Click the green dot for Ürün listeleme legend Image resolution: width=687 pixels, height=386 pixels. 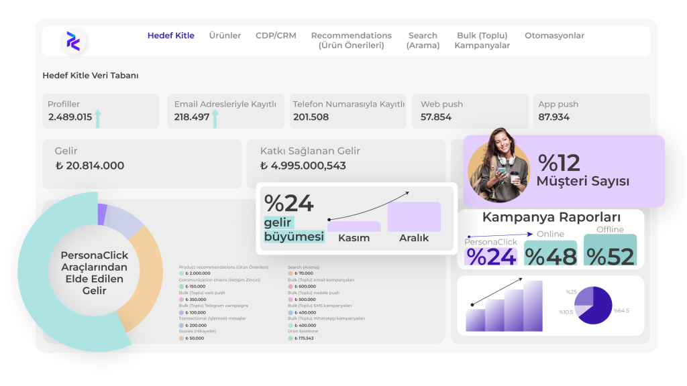click(290, 338)
